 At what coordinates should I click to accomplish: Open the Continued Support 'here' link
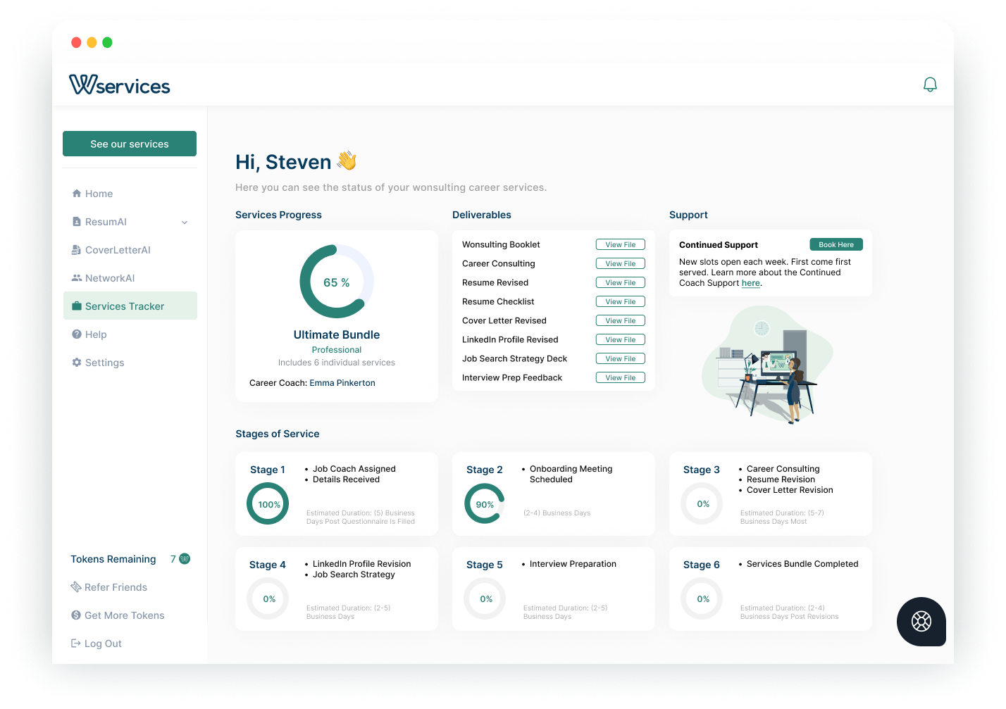point(750,283)
